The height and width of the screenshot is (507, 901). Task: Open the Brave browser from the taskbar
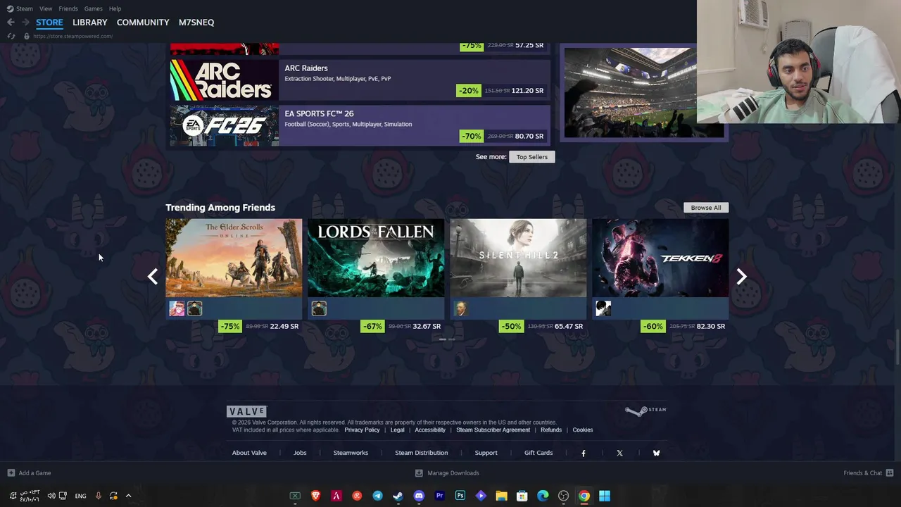click(x=316, y=496)
